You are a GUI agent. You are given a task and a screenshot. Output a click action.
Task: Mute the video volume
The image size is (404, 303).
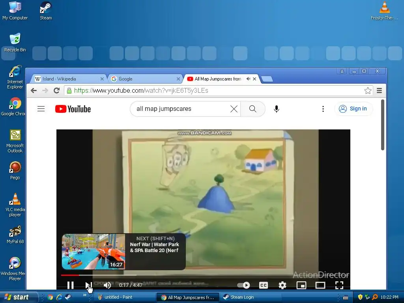107,285
